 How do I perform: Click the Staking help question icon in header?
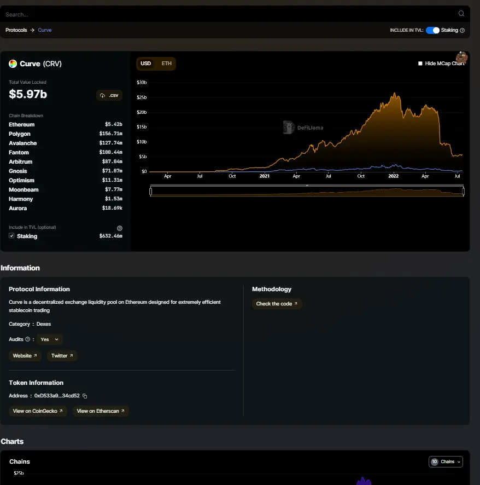[x=462, y=30]
